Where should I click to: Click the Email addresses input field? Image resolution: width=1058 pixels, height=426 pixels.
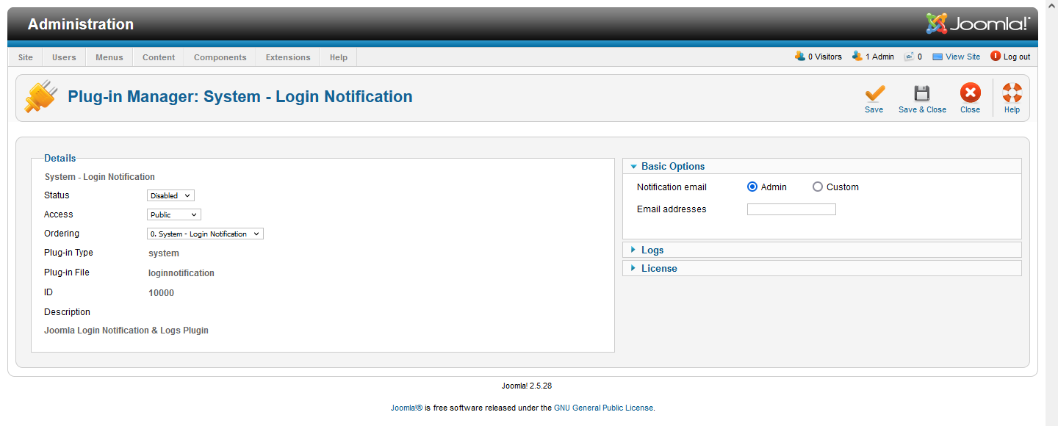coord(791,209)
